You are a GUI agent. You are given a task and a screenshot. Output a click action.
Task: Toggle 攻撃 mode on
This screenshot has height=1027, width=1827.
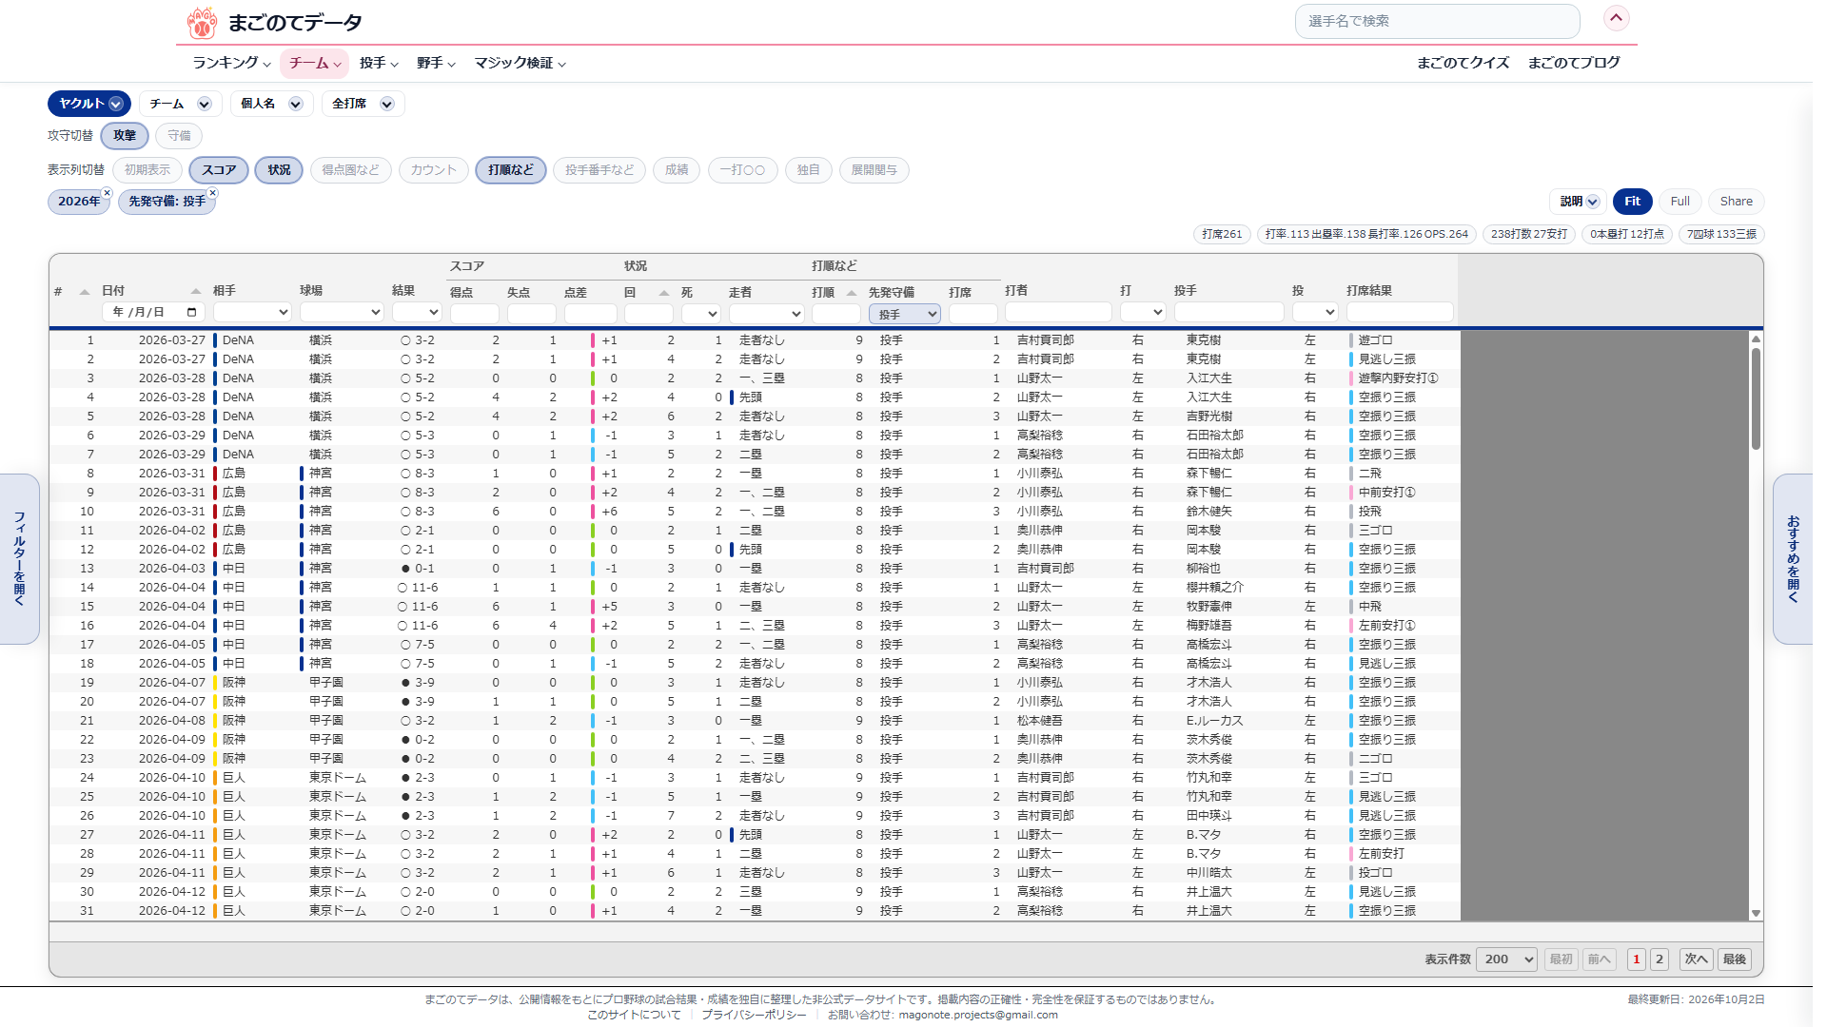click(x=125, y=136)
